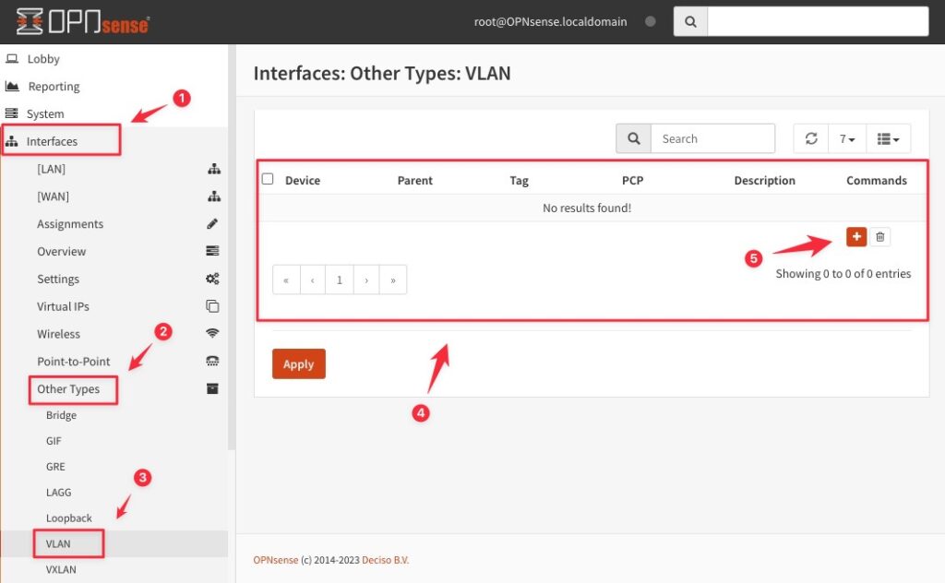Open the Reporting menu
The image size is (945, 583).
(x=54, y=86)
